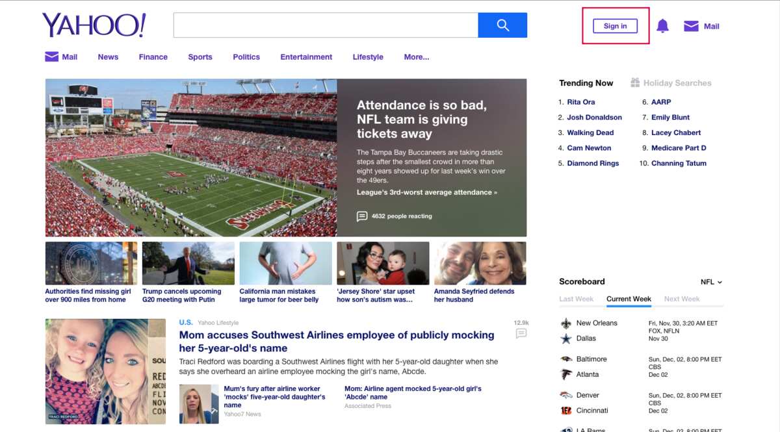Image resolution: width=780 pixels, height=432 pixels.
Task: Click the Cincinnati Bengals team logo
Action: click(x=566, y=411)
